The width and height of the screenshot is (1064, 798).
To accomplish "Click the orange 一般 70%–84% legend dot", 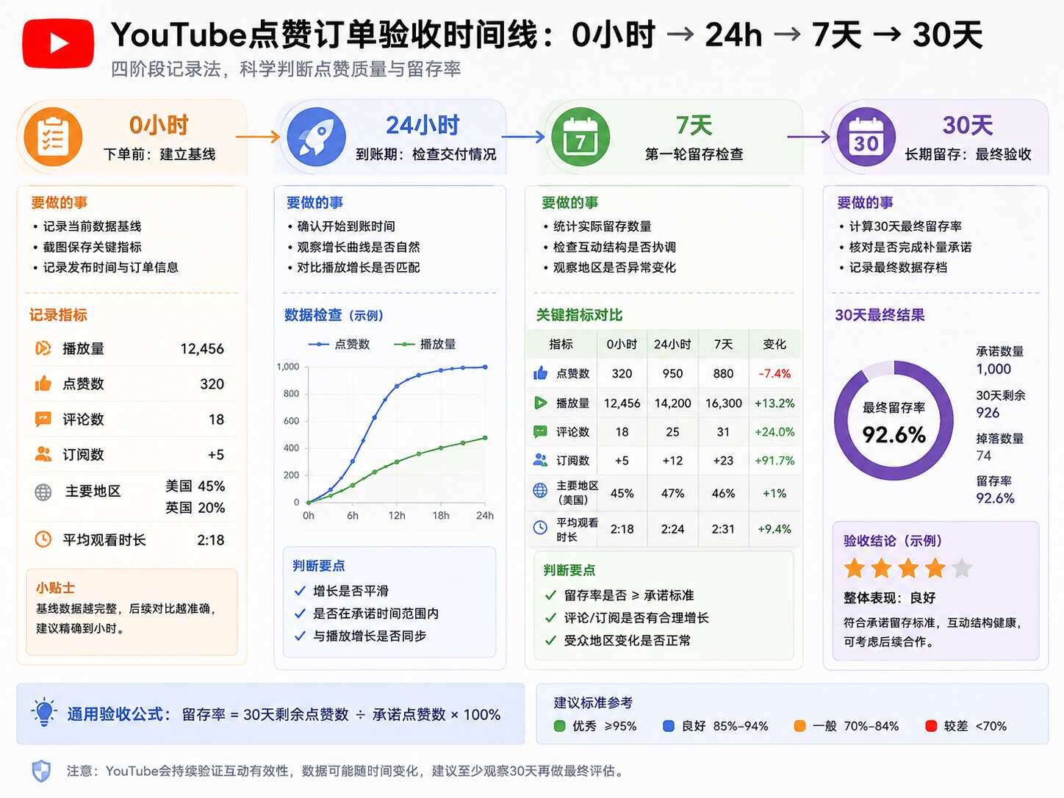I will pos(800,726).
